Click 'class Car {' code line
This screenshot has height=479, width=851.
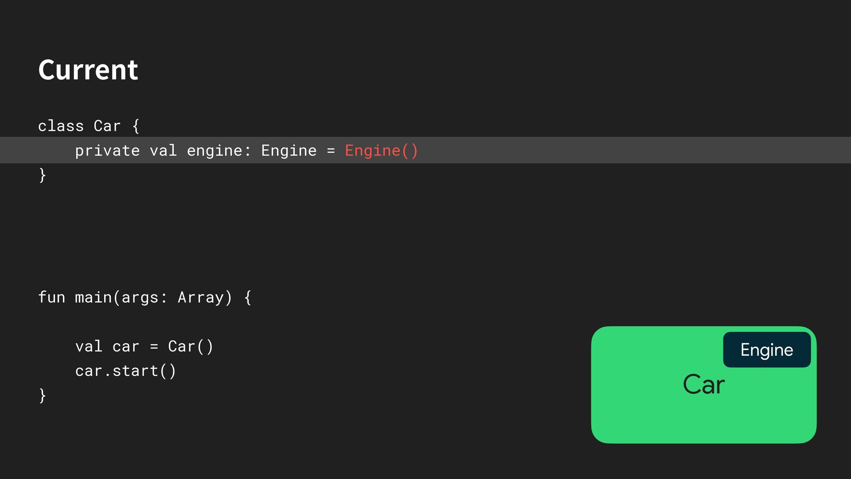click(89, 126)
